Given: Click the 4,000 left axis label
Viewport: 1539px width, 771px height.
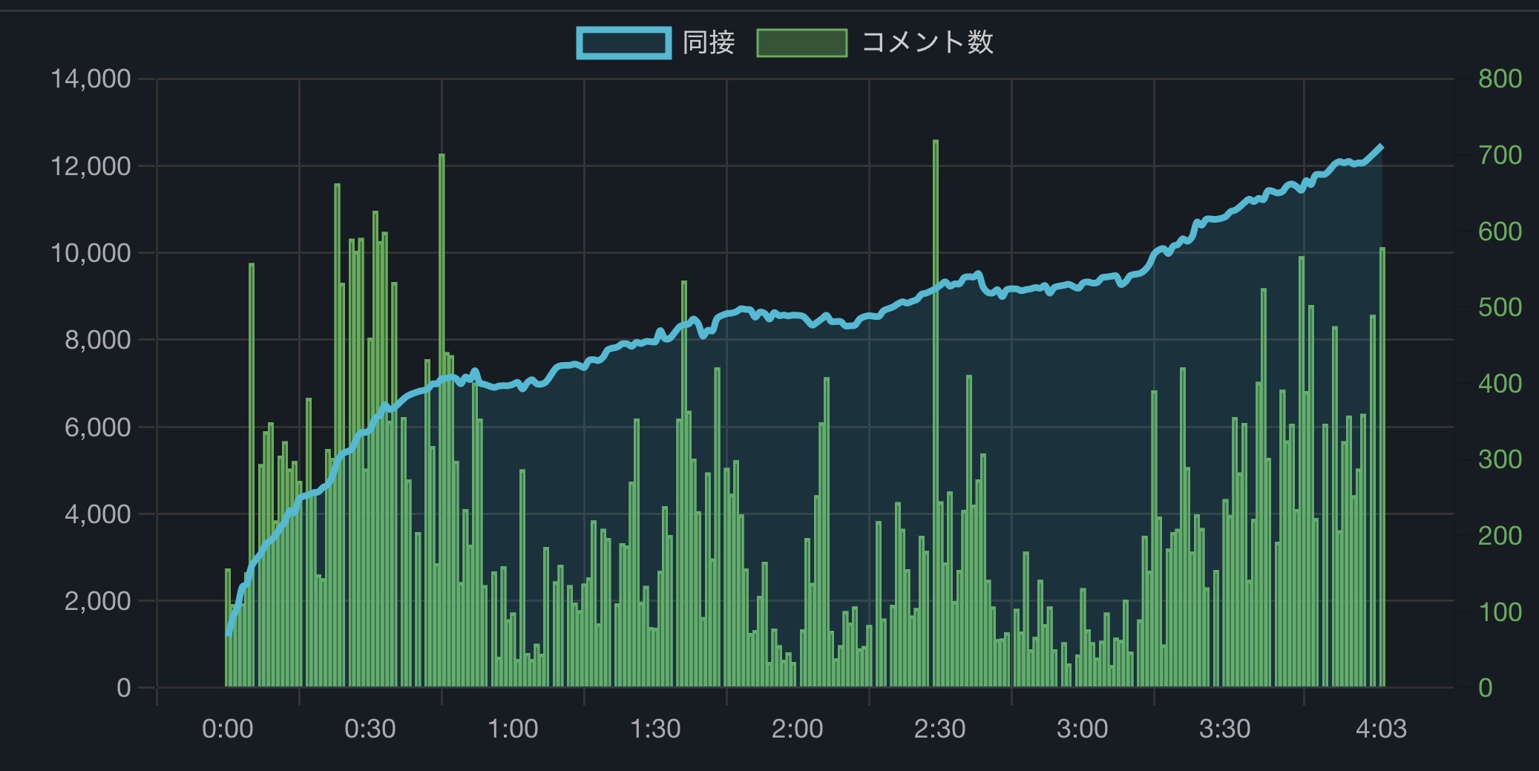Looking at the screenshot, I should 97,514.
